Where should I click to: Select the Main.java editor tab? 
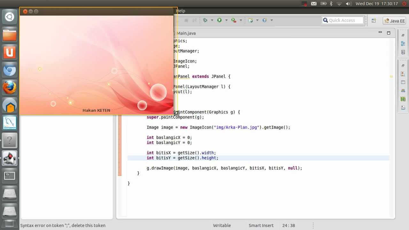[x=186, y=33]
